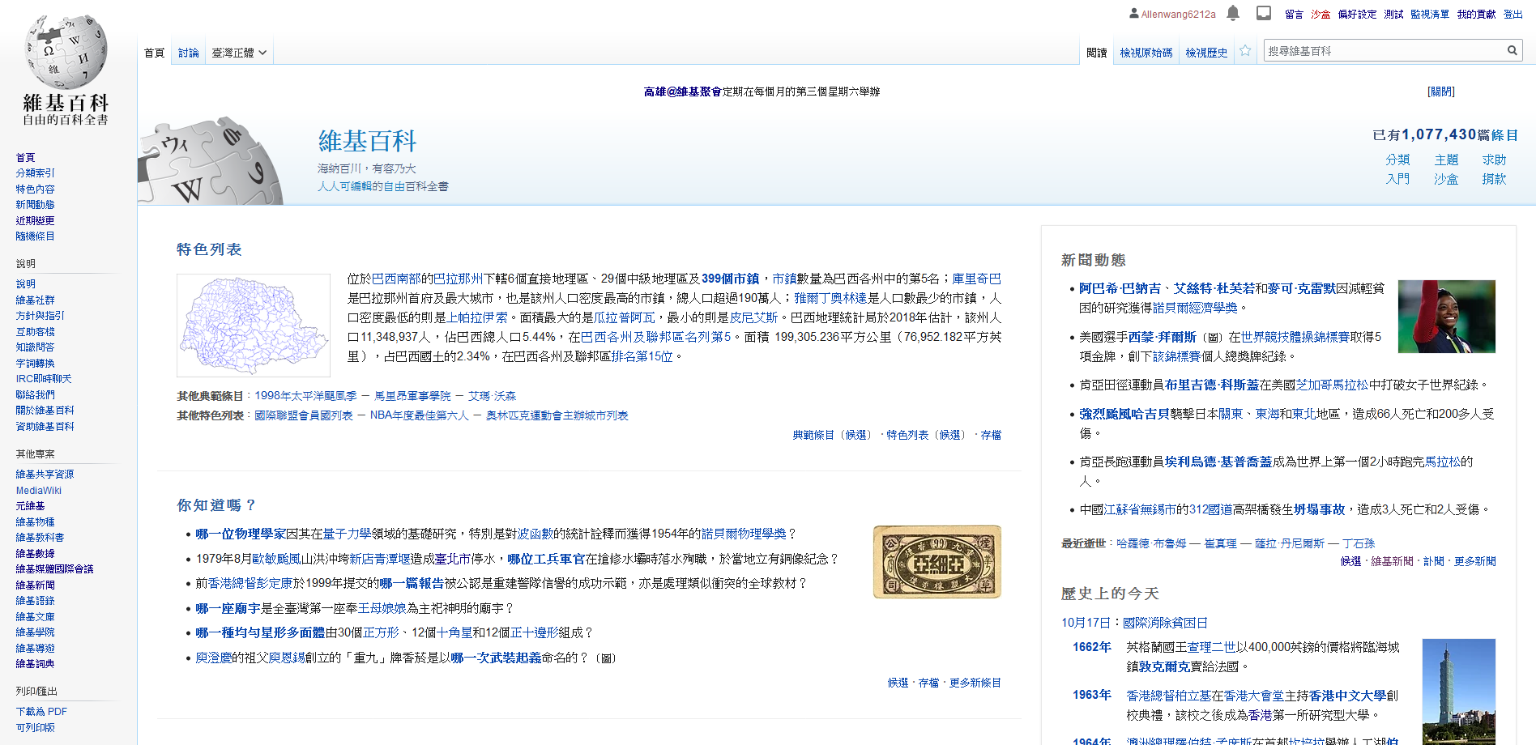Click the 亞細亞 label image thumbnail
Viewport: 1536px width, 745px height.
937,562
